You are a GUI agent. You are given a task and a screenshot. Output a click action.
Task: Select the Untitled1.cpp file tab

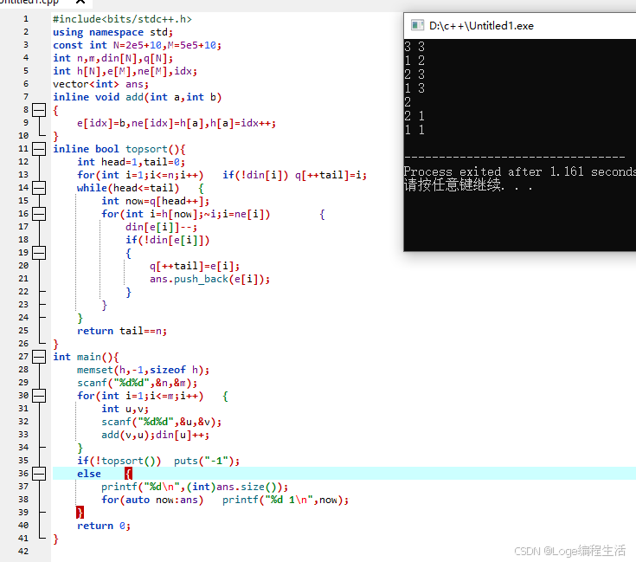pyautogui.click(x=29, y=2)
